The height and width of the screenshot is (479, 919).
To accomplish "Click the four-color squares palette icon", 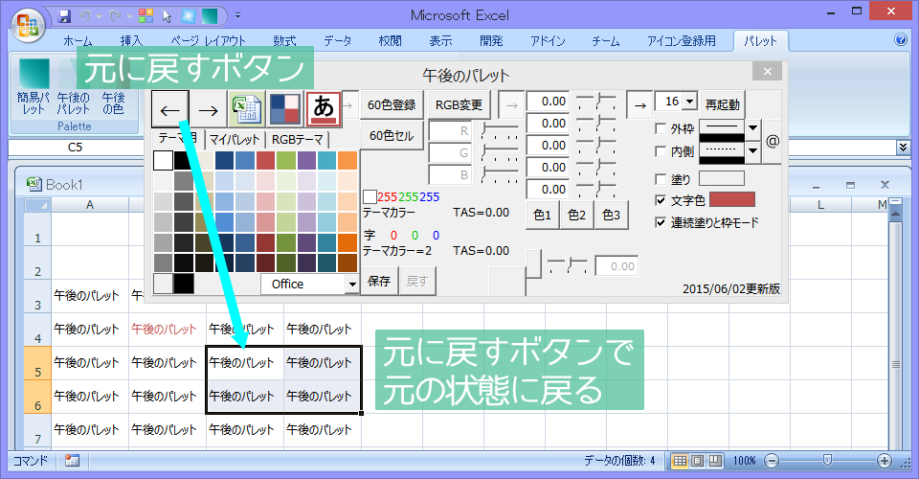I will point(285,109).
